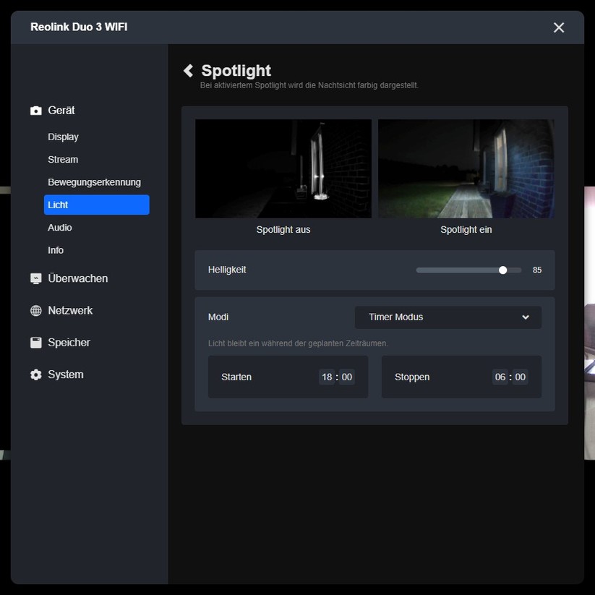Open the Bewegungserkennung section

point(93,182)
